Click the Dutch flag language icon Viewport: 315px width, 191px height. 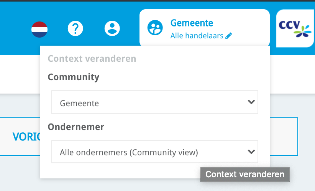[39, 30]
